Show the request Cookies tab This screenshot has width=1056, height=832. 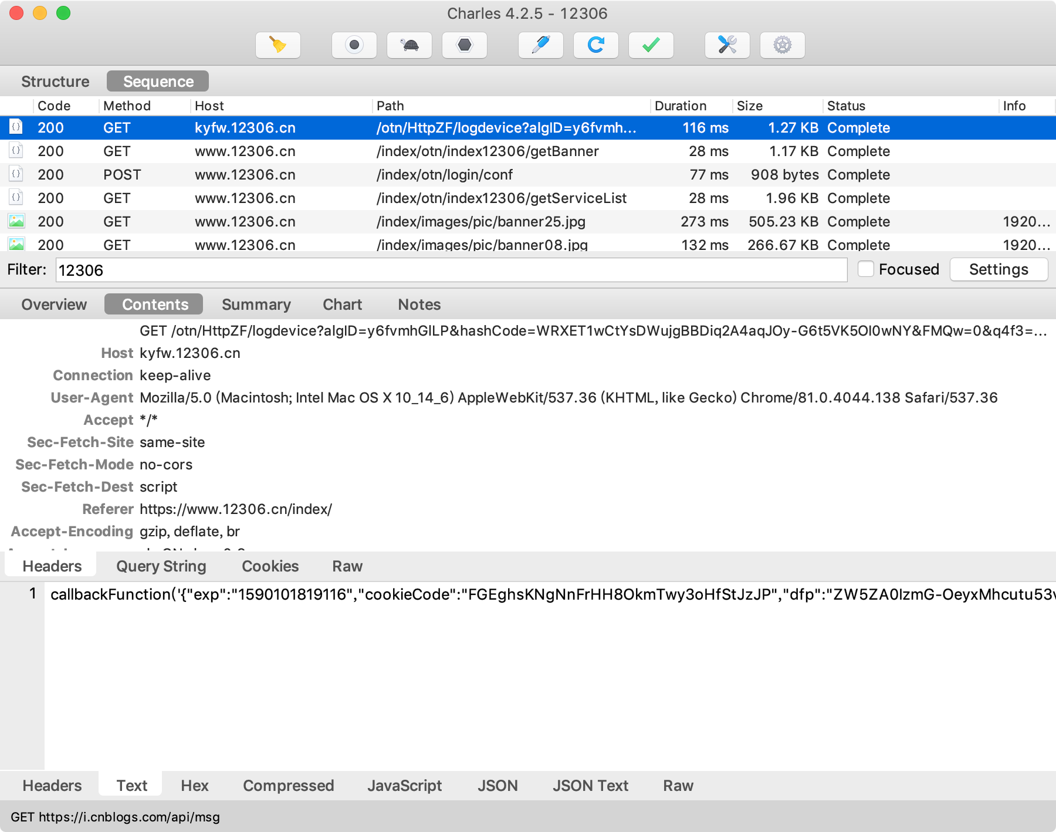pyautogui.click(x=270, y=566)
